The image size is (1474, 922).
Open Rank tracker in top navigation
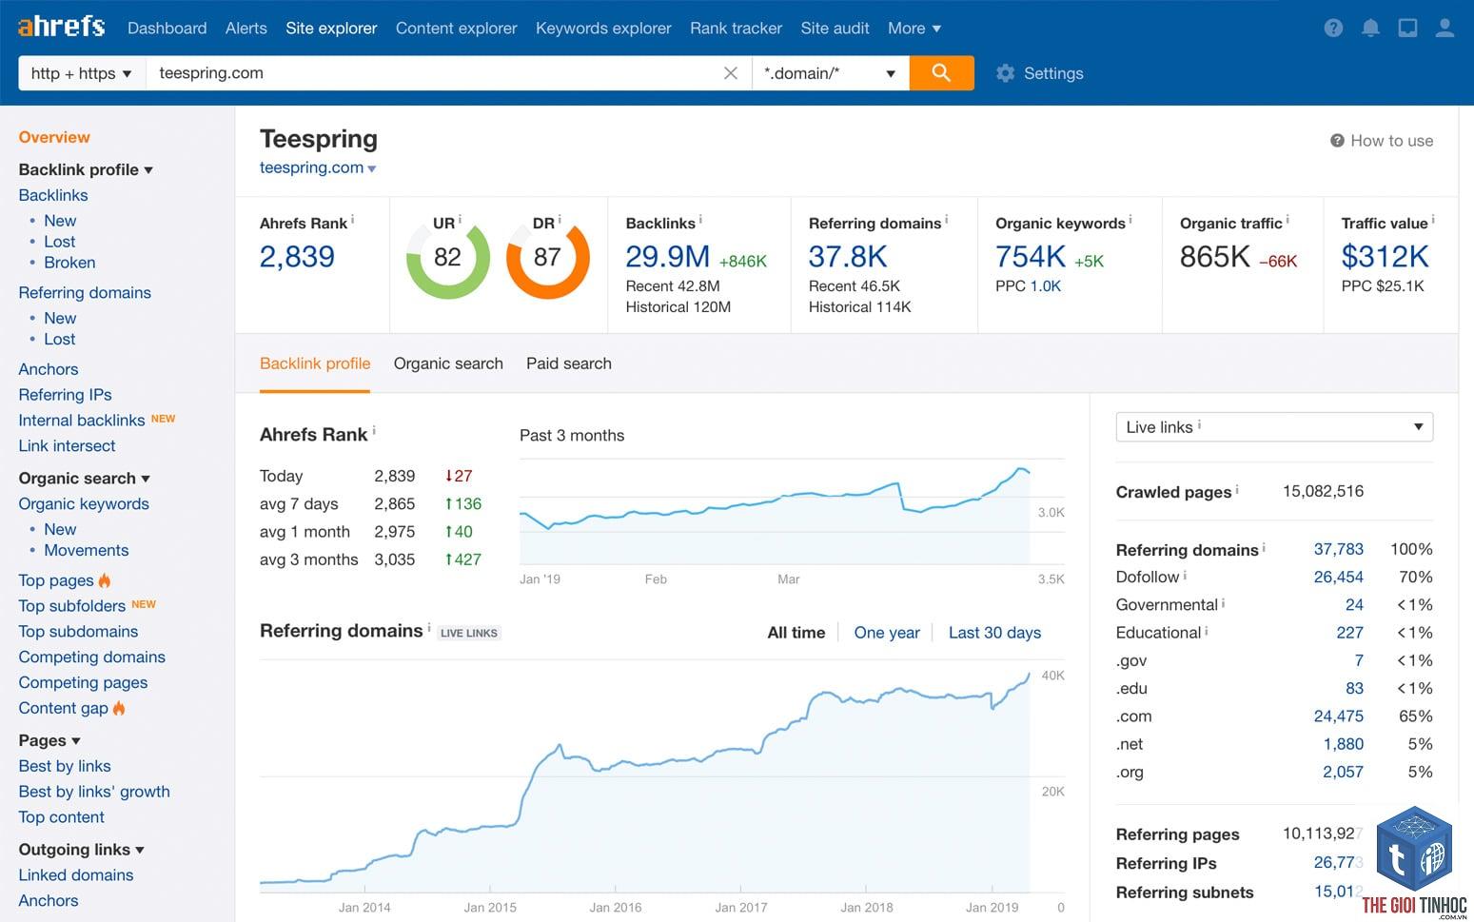(737, 29)
